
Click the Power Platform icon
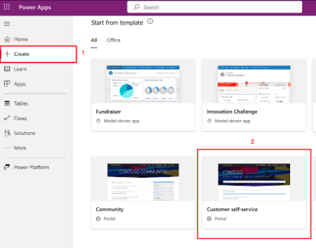click(7, 167)
